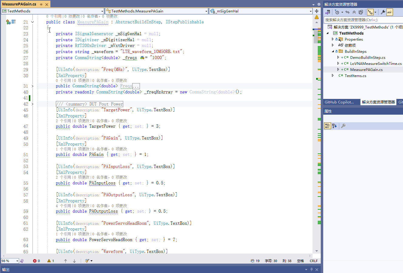Click sync with active document arrows icon
This screenshot has height=273, width=403.
coord(347,12)
